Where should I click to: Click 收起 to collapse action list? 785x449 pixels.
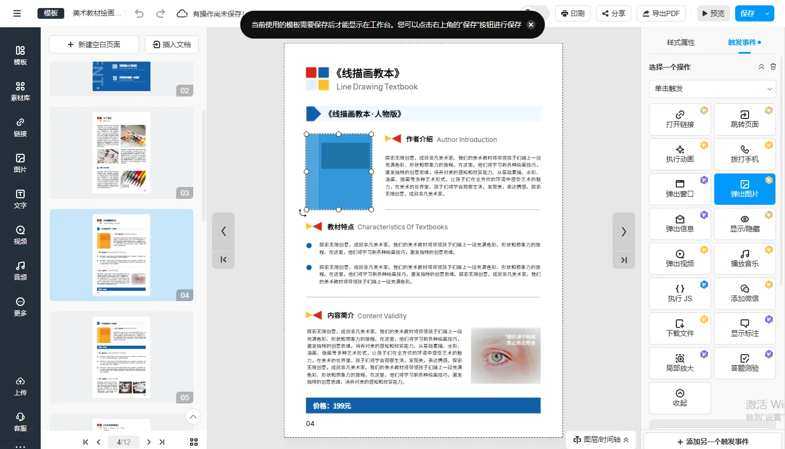tap(680, 398)
